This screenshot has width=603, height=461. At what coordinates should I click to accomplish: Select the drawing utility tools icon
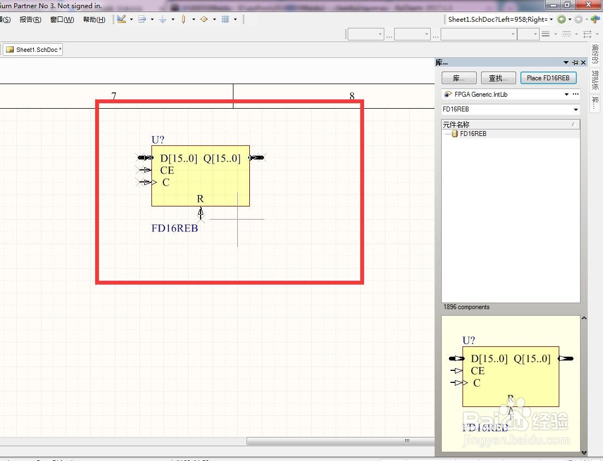point(121,19)
